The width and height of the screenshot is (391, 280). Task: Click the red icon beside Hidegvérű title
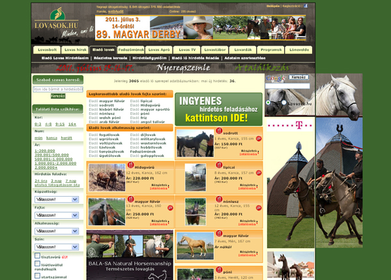coord(130,165)
